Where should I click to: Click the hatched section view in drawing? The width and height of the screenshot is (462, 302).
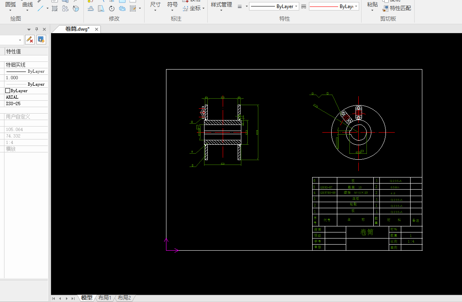(223, 132)
